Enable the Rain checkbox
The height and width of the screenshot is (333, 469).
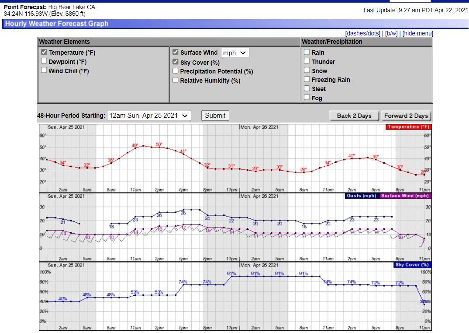coord(307,52)
